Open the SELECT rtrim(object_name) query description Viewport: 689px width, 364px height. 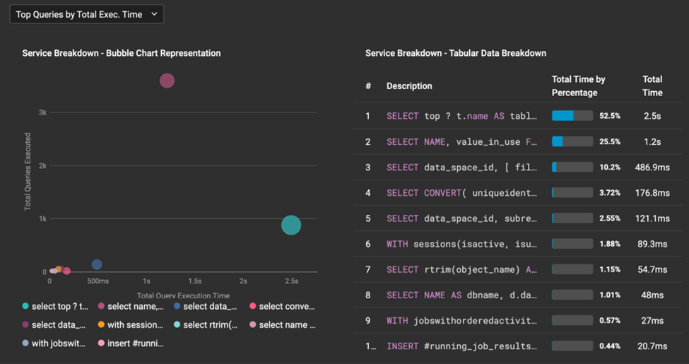point(461,270)
